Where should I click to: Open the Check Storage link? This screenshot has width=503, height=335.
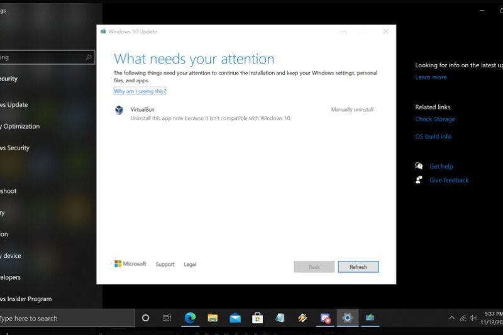[x=435, y=119]
